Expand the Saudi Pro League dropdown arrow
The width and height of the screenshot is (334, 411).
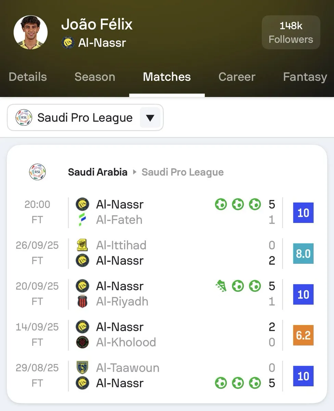tap(150, 118)
